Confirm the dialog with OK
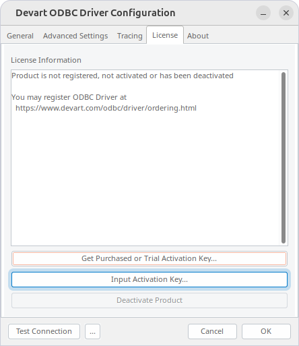Image resolution: width=299 pixels, height=346 pixels. pyautogui.click(x=266, y=331)
